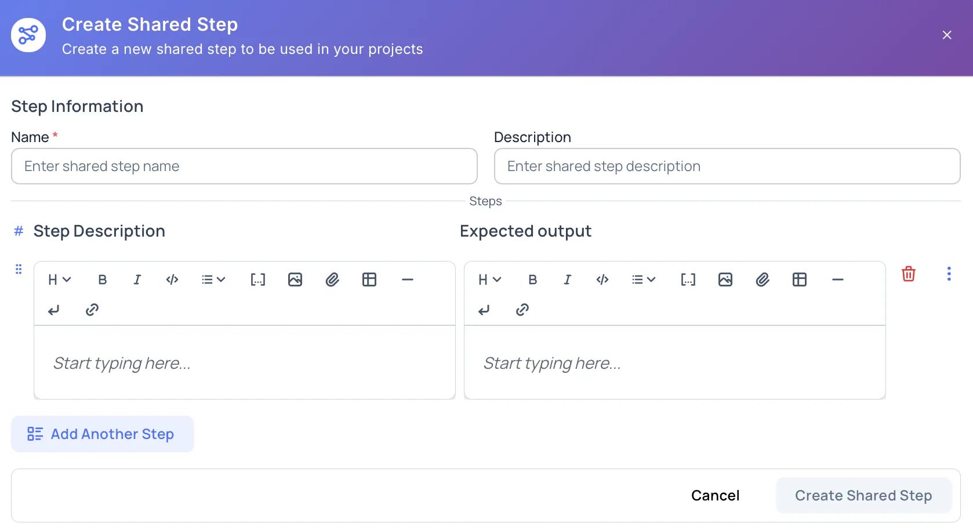
Task: Open heading dropdown in Step Description editor
Action: (60, 279)
